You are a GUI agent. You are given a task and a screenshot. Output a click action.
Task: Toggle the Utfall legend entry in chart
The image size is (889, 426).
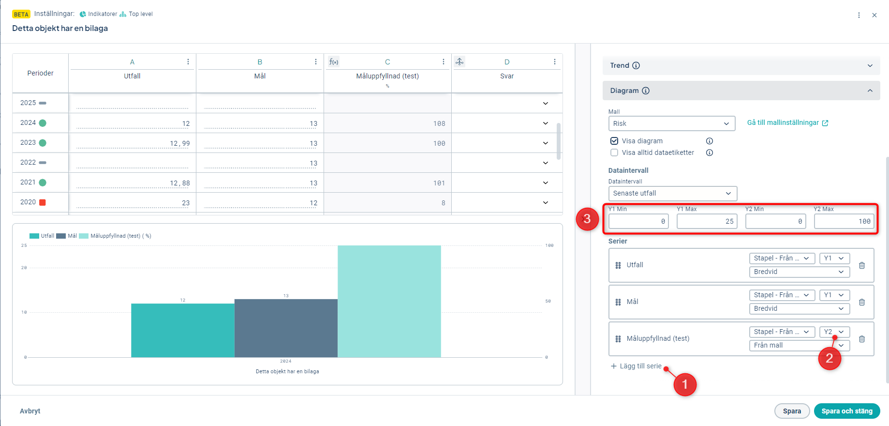pos(42,236)
